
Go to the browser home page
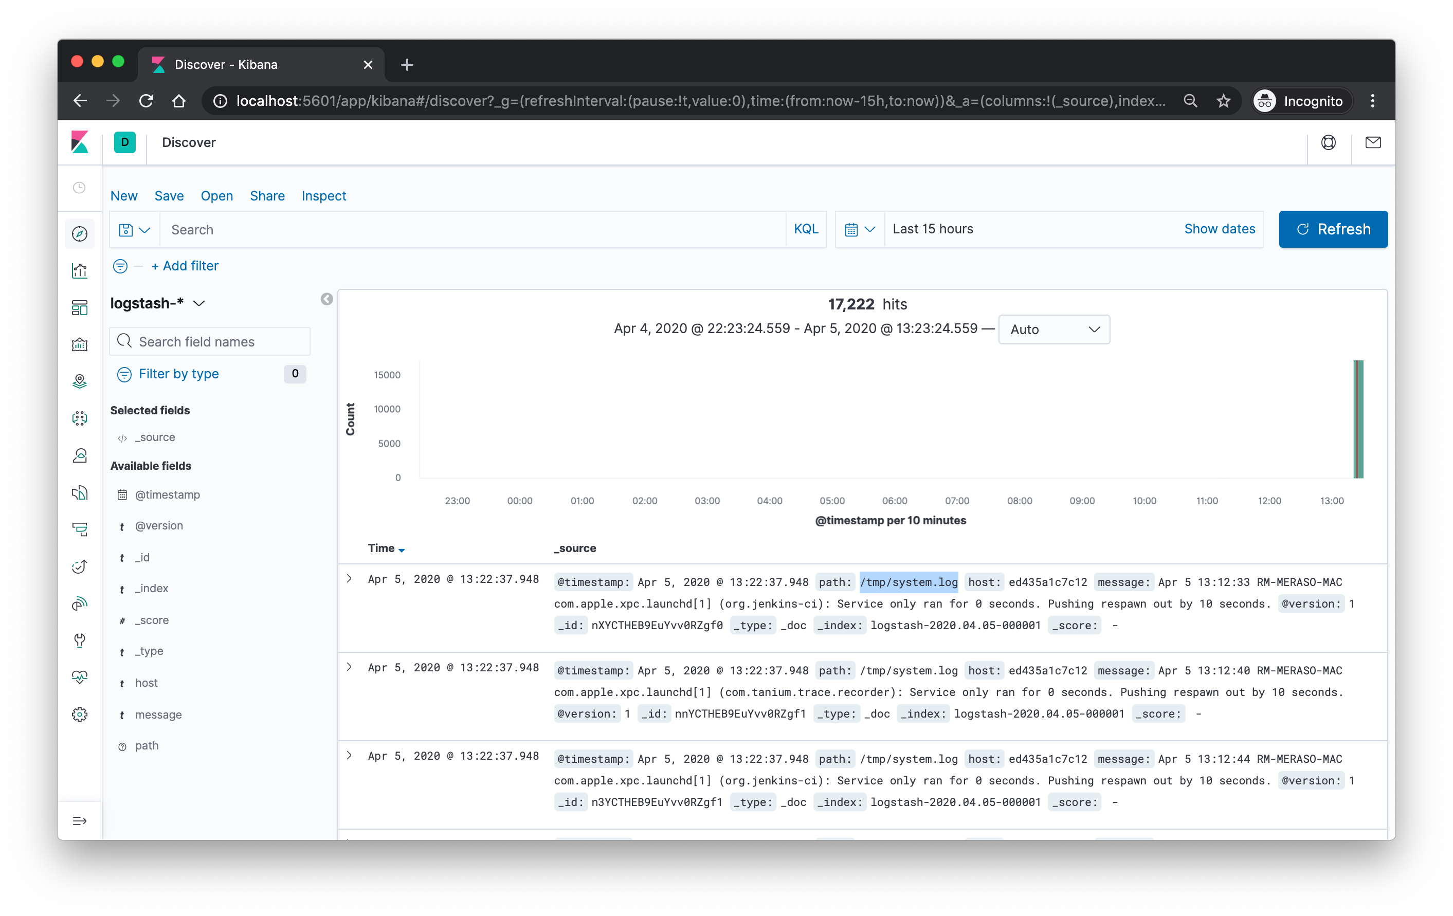tap(178, 101)
